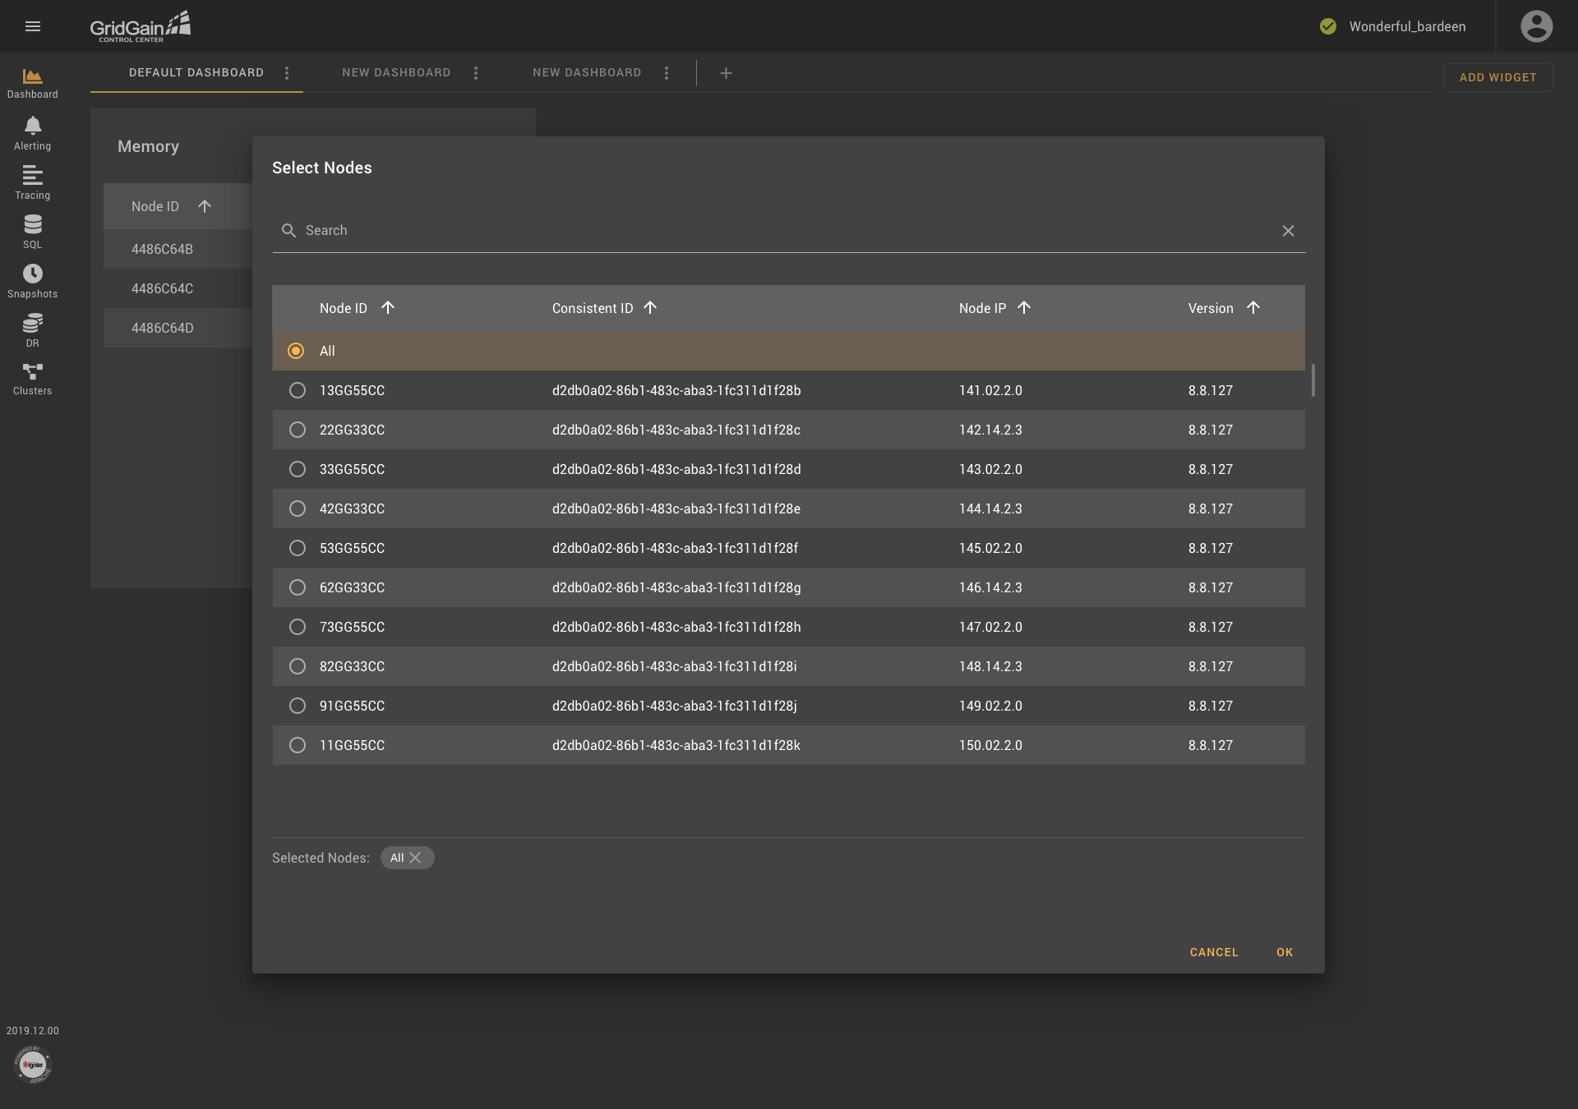
Task: Select node 33GG55CC radio button
Action: click(298, 469)
